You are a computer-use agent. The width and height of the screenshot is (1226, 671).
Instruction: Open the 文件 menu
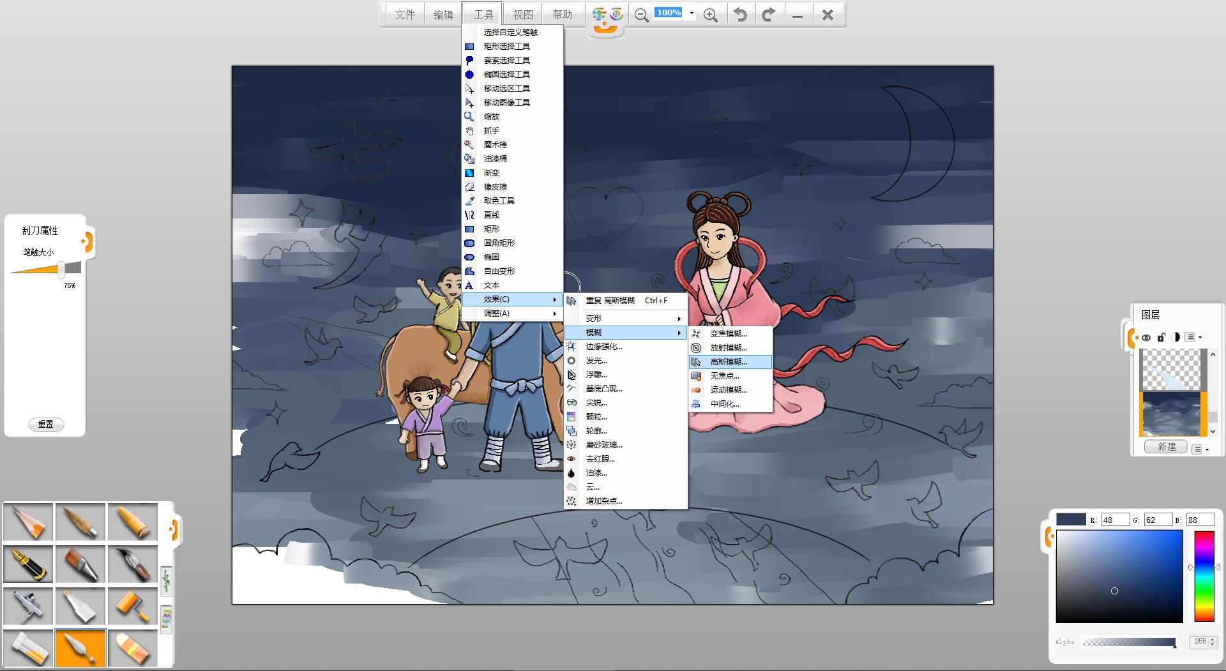click(x=404, y=15)
